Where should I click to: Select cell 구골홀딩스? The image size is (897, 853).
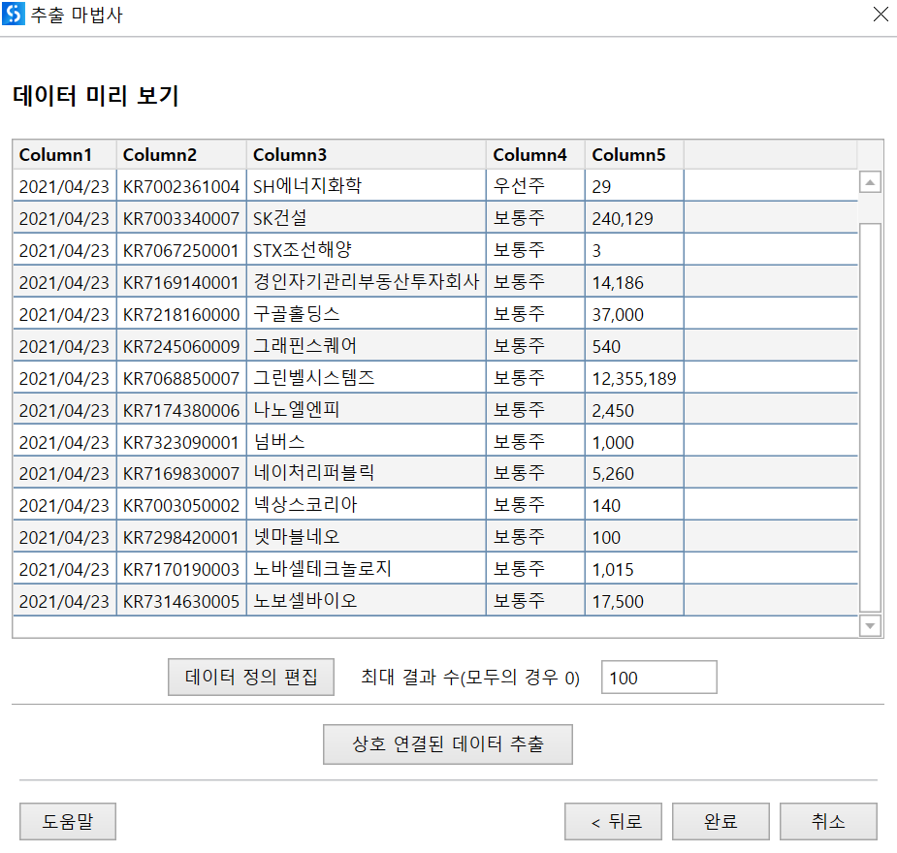pos(367,314)
